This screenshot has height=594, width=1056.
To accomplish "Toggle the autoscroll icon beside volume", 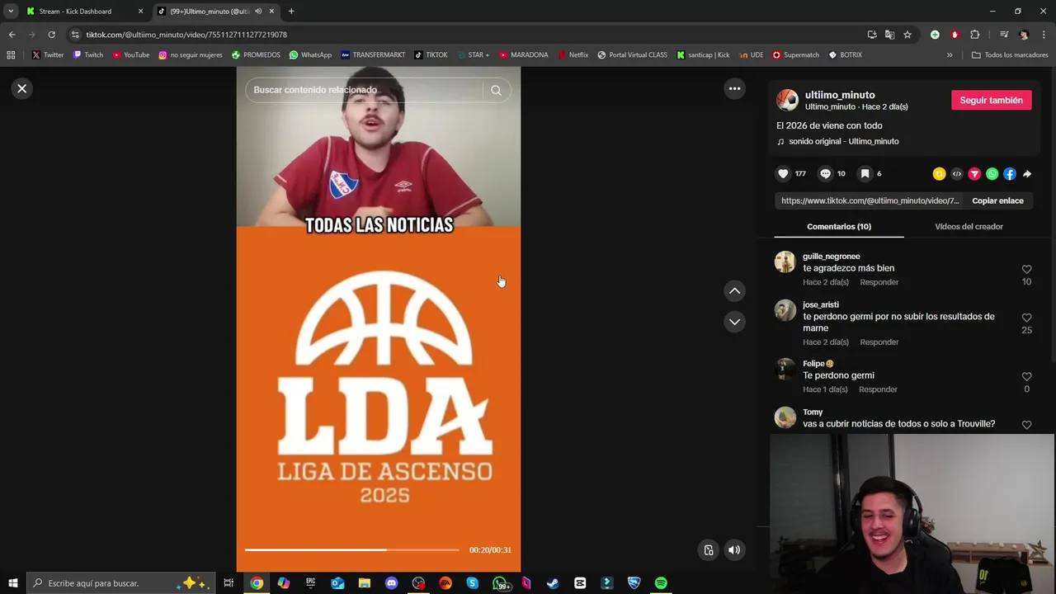I will [709, 550].
